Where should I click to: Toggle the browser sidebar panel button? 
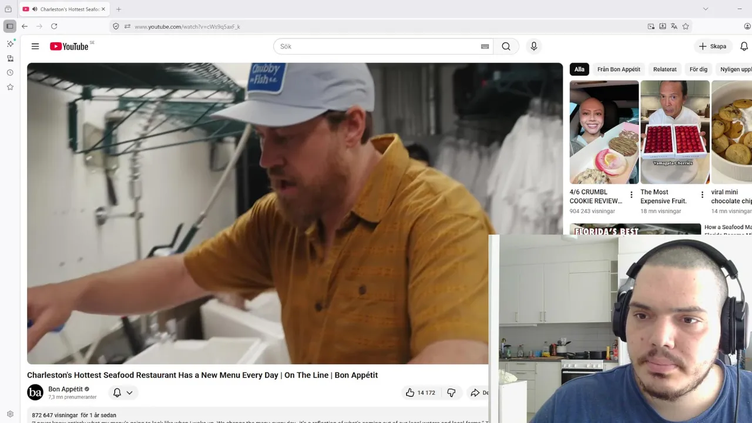pos(9,26)
